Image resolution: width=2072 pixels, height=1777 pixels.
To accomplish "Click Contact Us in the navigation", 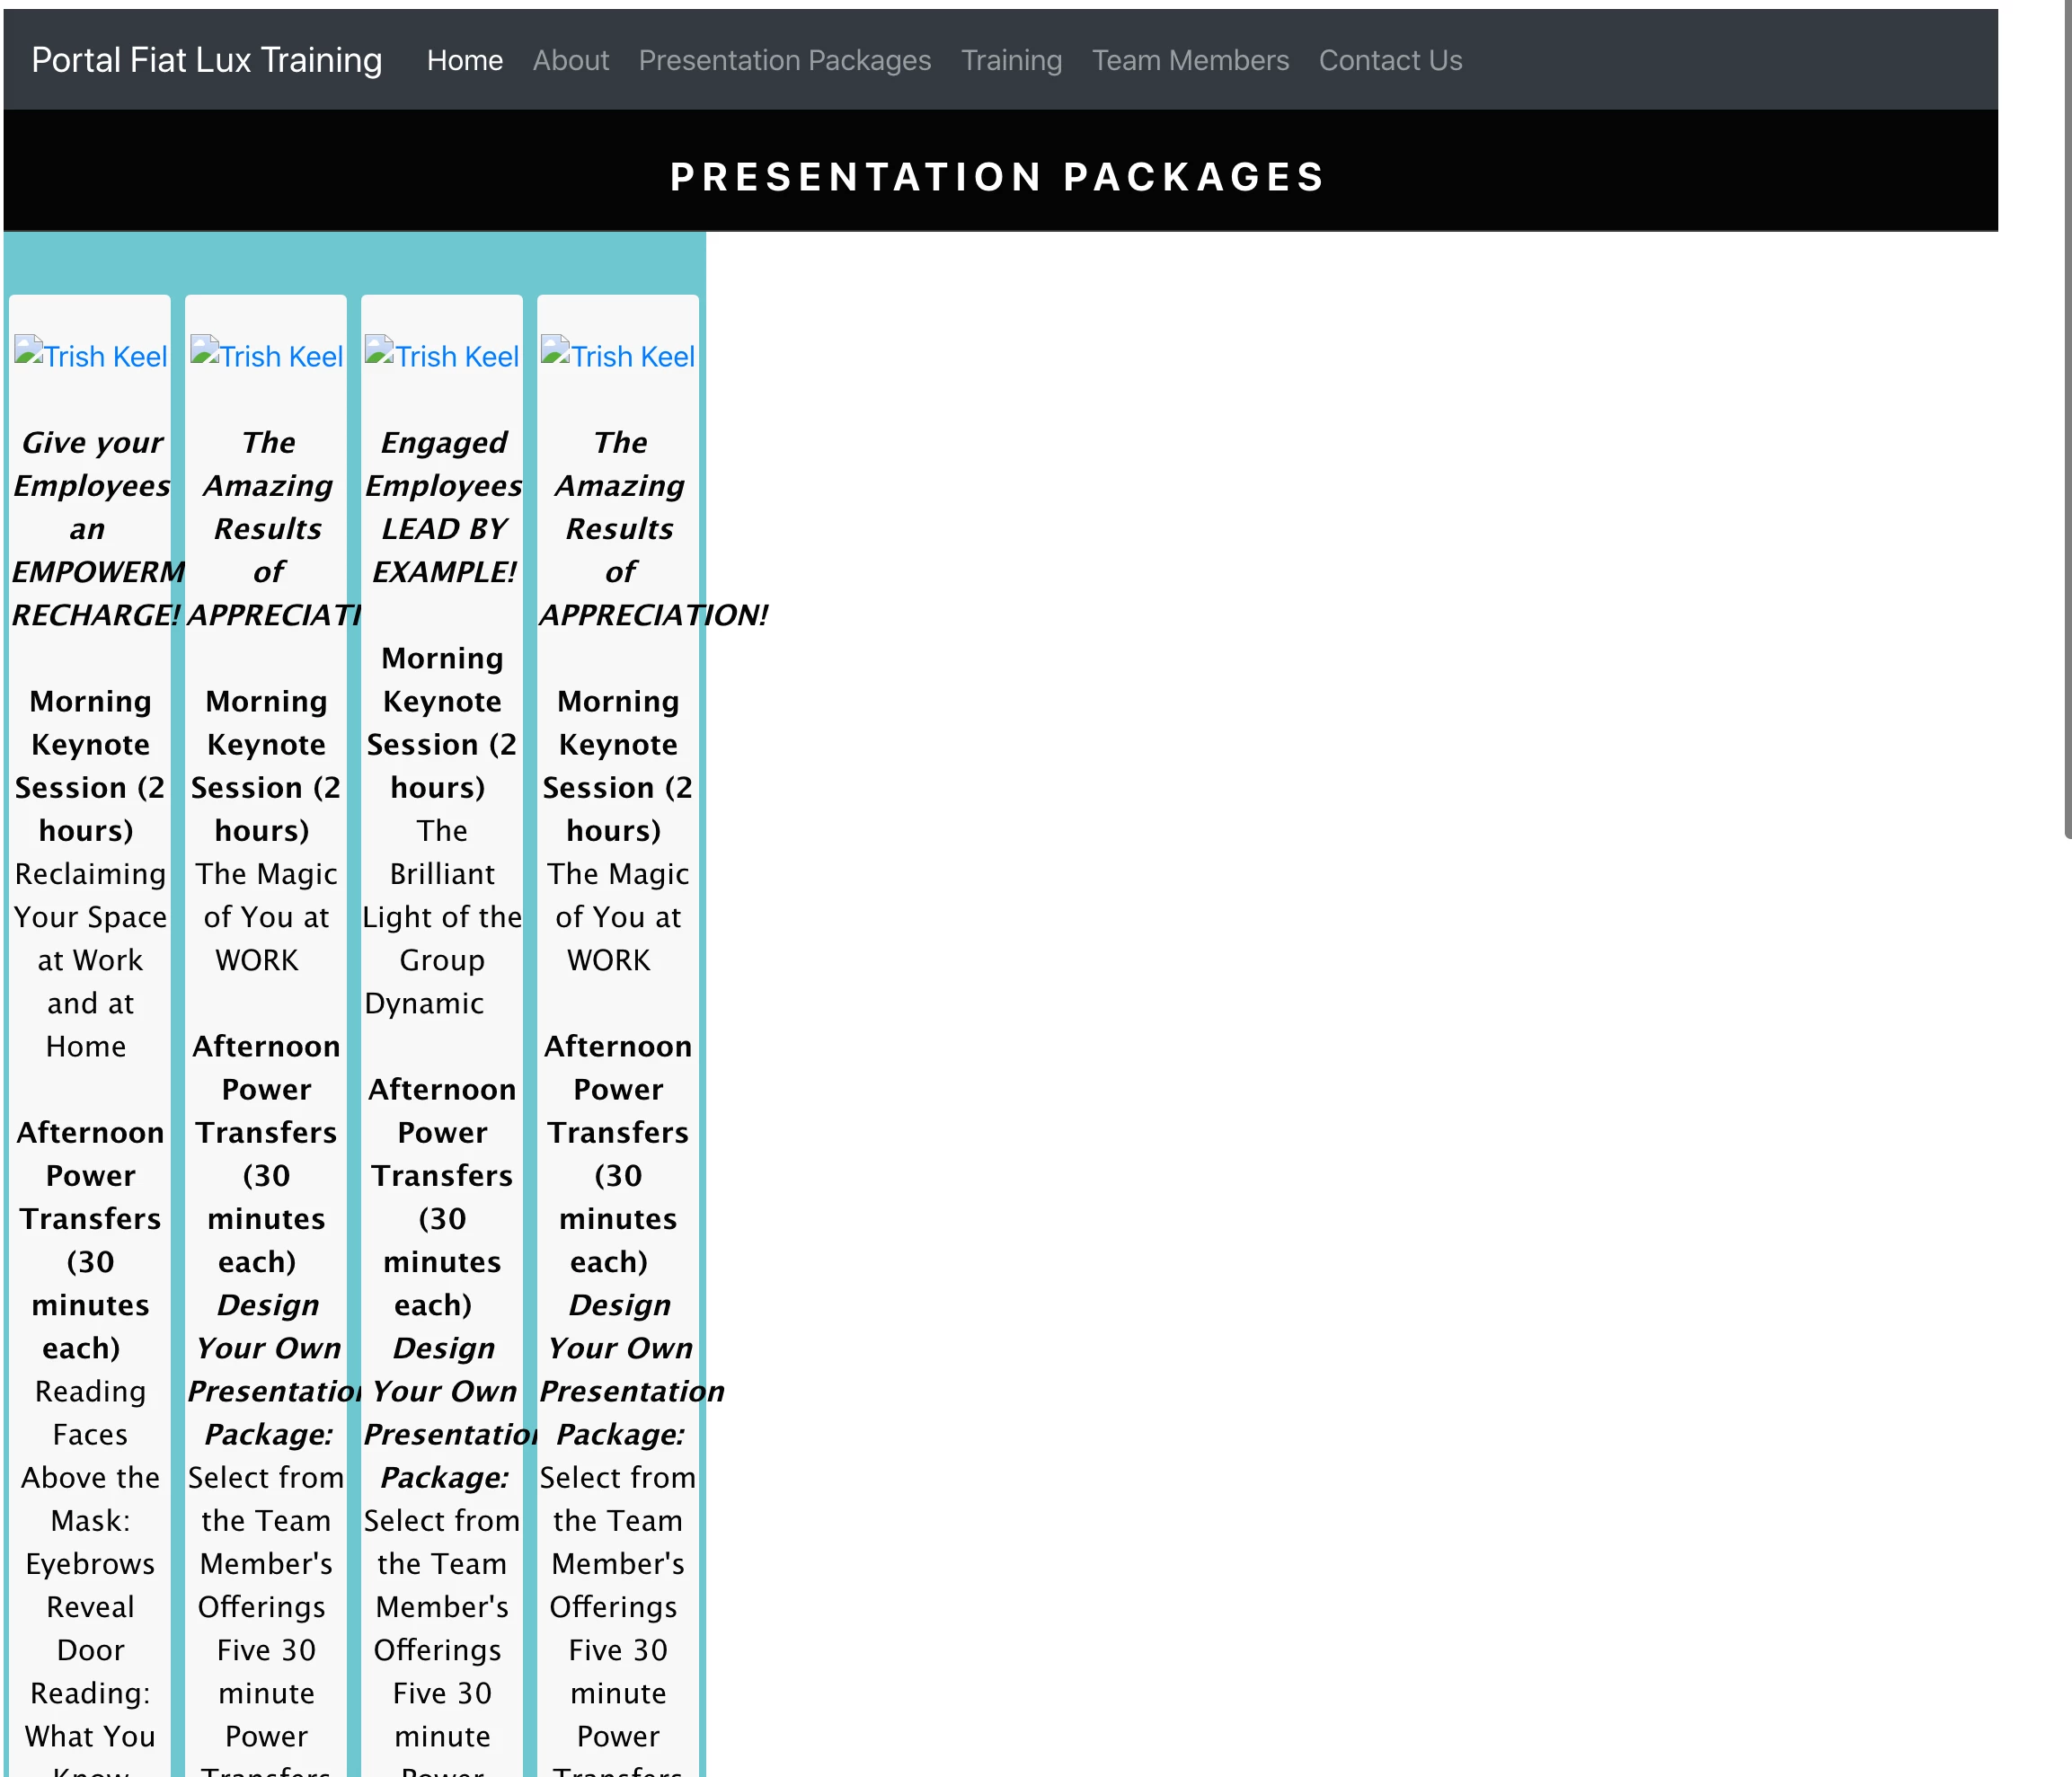I will click(1390, 60).
